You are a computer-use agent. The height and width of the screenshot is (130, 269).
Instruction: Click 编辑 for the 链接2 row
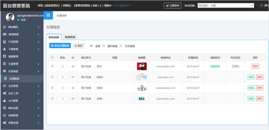pos(251,88)
